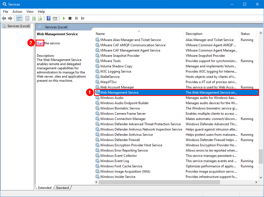264x197 pixels.
Task: Open Properties toolbar icon
Action: [x=27, y=18]
